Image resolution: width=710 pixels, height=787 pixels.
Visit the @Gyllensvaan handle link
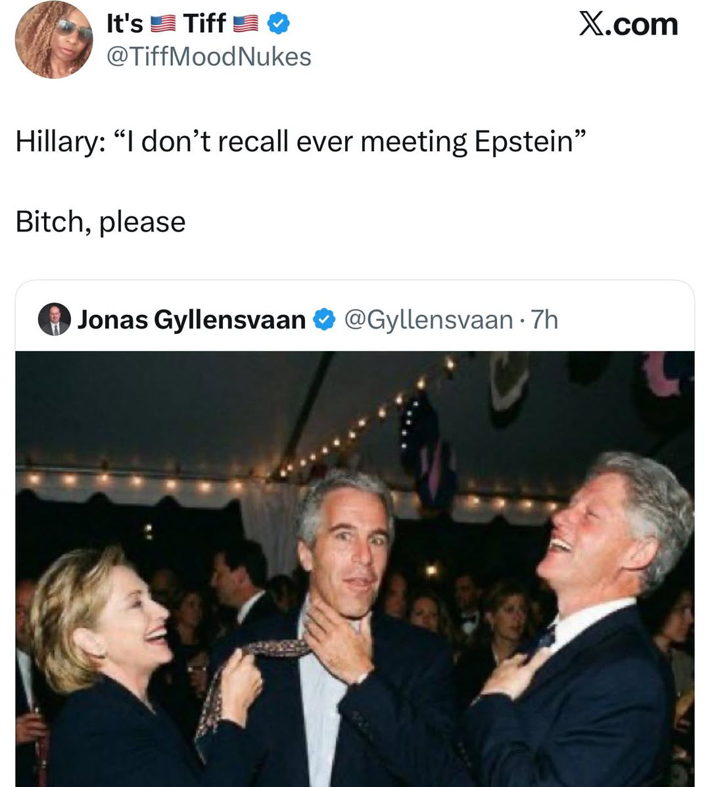click(428, 320)
